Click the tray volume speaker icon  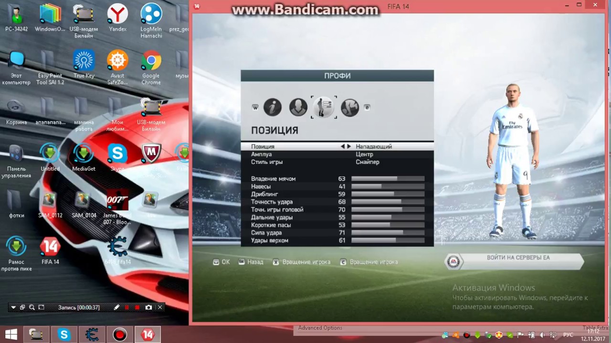point(542,335)
